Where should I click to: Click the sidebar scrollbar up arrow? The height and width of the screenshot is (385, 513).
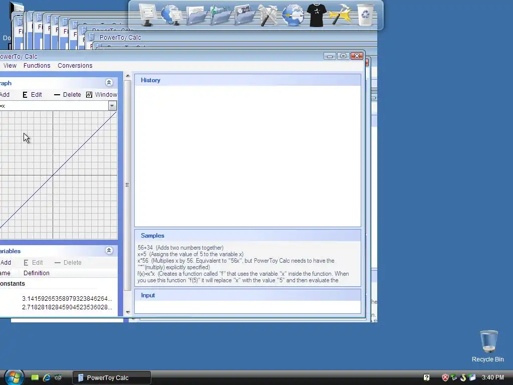click(x=128, y=76)
